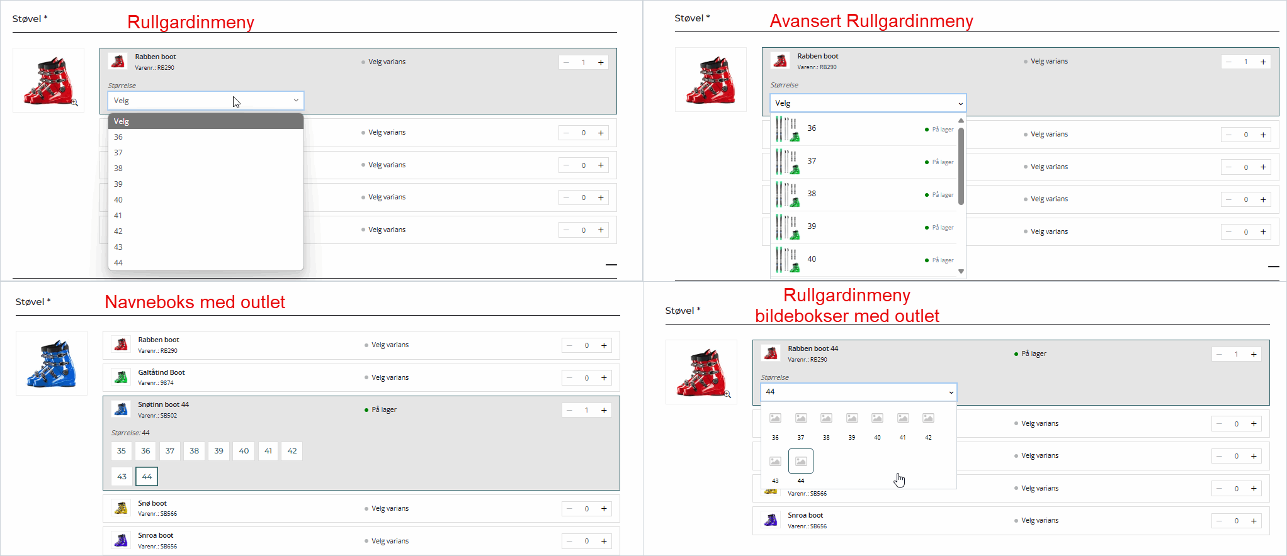Collapse the Velg dropdown in Rullgardinmeny panel
The width and height of the screenshot is (1287, 556).
click(205, 101)
